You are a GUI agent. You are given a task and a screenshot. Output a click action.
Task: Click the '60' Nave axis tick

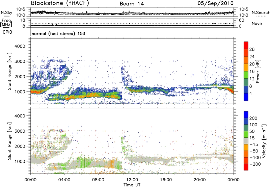click(242, 20)
